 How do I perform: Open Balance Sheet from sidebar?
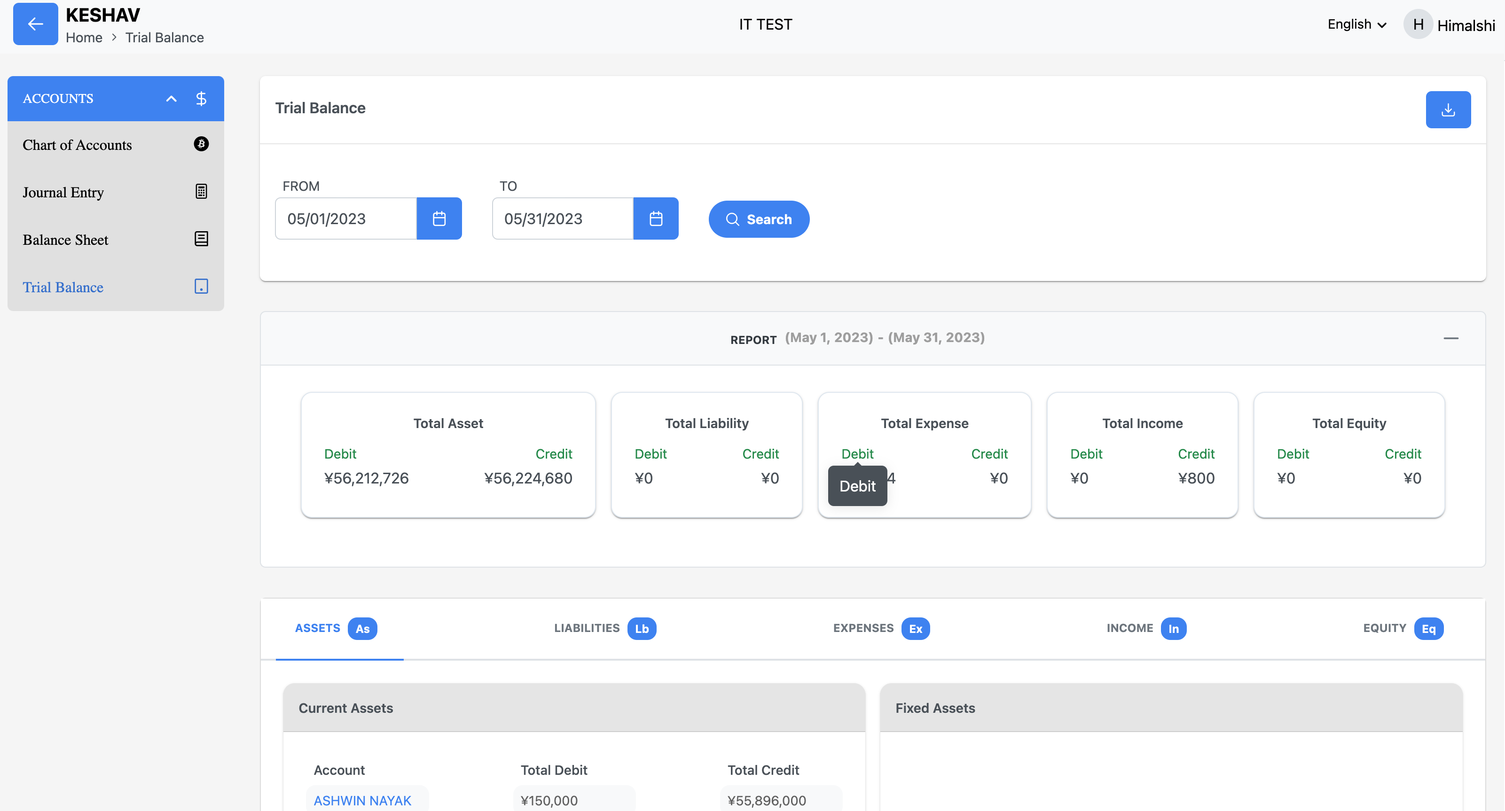click(x=116, y=239)
